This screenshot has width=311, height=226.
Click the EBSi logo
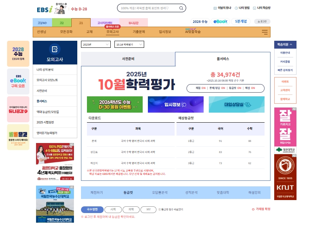(x=45, y=9)
